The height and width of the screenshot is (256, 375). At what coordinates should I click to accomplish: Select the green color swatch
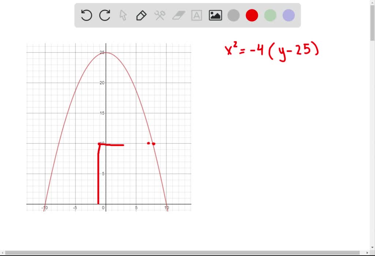coord(270,15)
